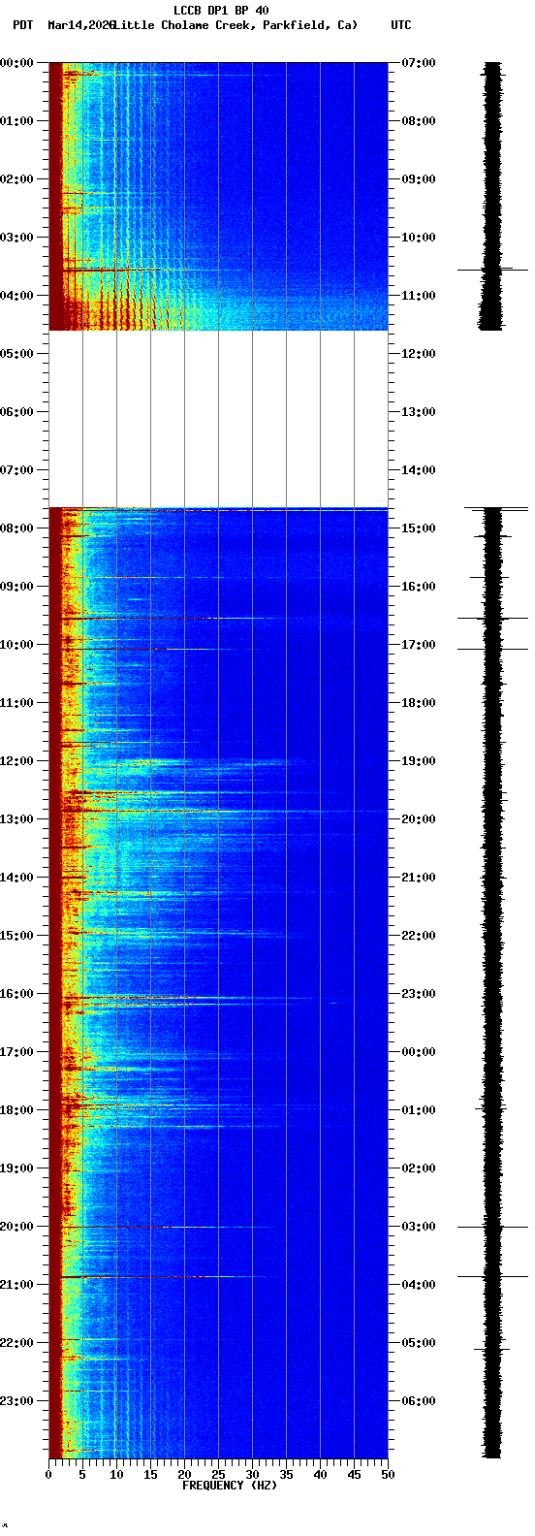Click the UTC axis '08:00' time label
The image size is (535, 1536).
(x=419, y=121)
